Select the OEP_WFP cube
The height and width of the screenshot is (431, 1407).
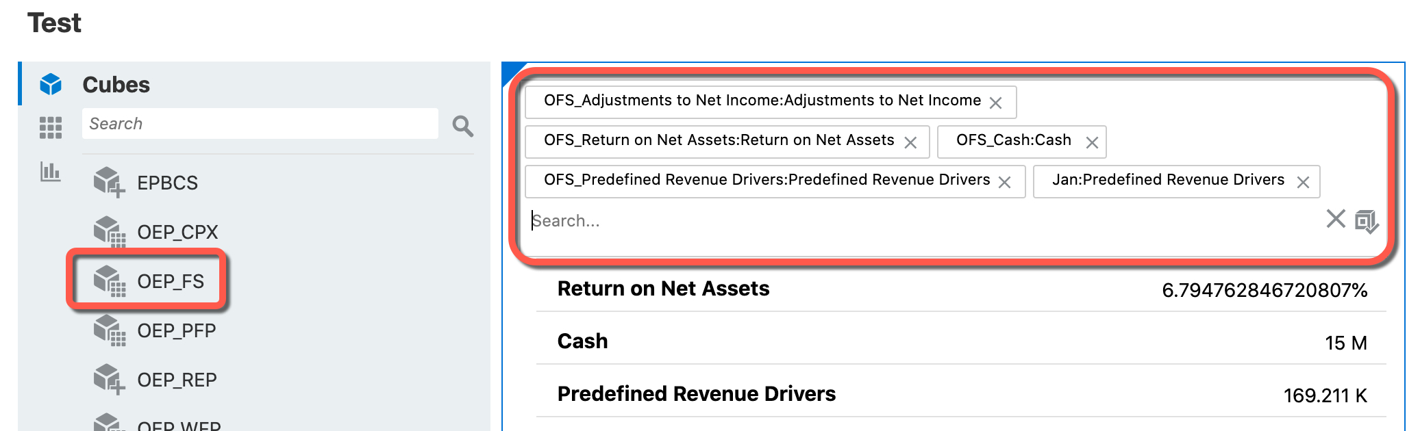click(179, 424)
